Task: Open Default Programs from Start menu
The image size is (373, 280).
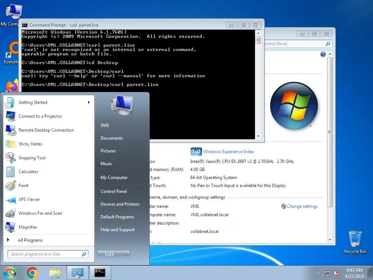Action: (x=117, y=217)
